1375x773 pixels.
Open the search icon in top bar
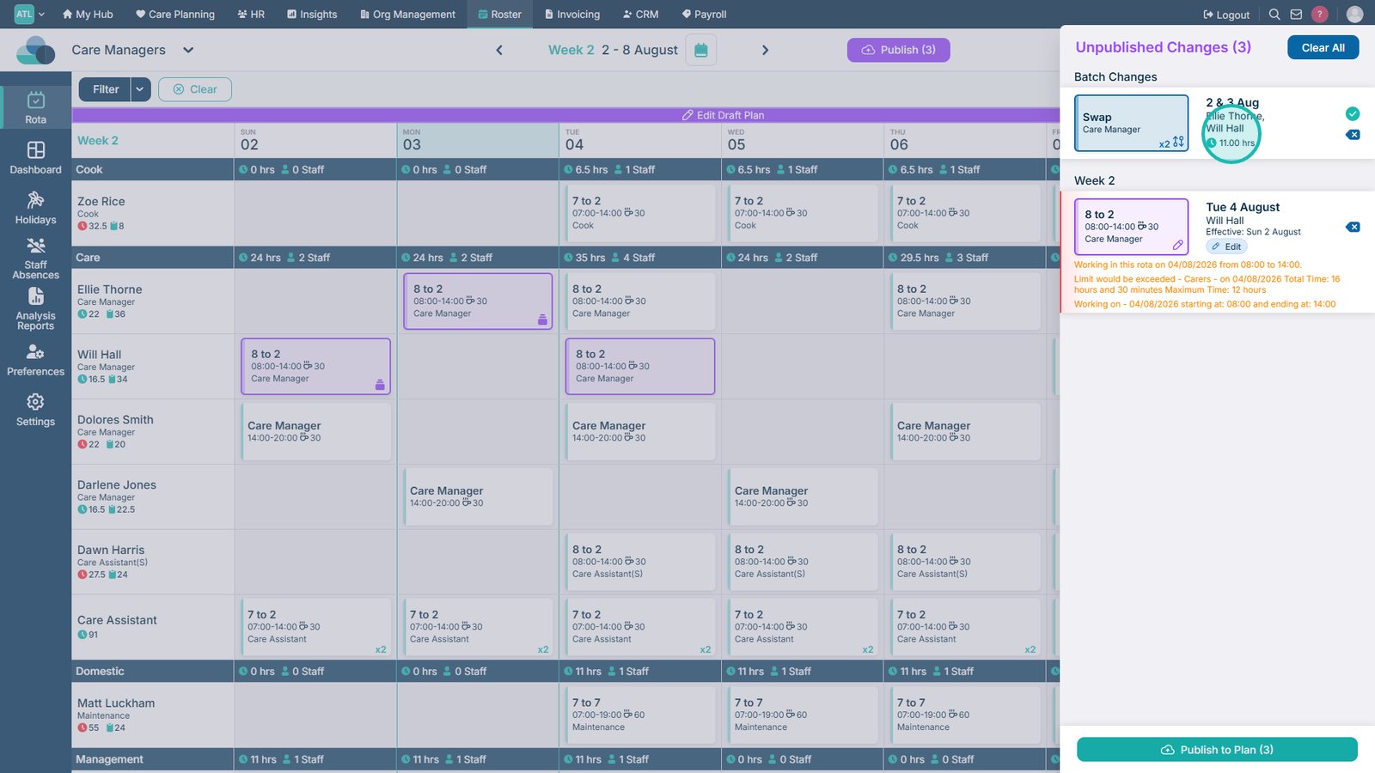[1274, 15]
